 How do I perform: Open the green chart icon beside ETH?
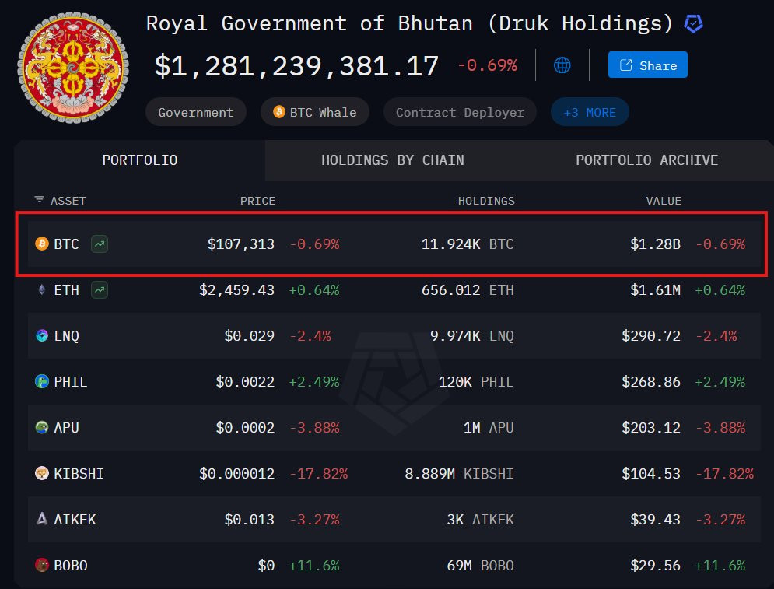100,289
